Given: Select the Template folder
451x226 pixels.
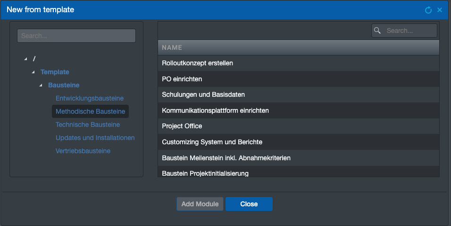Looking at the screenshot, I should point(55,72).
